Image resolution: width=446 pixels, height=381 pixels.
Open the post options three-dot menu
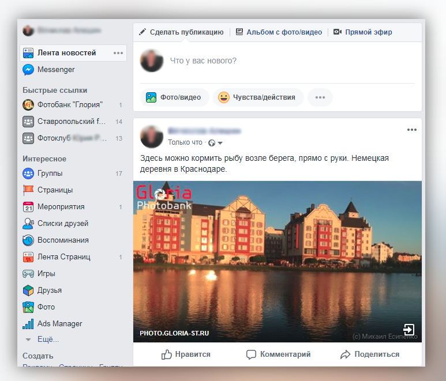(x=411, y=130)
